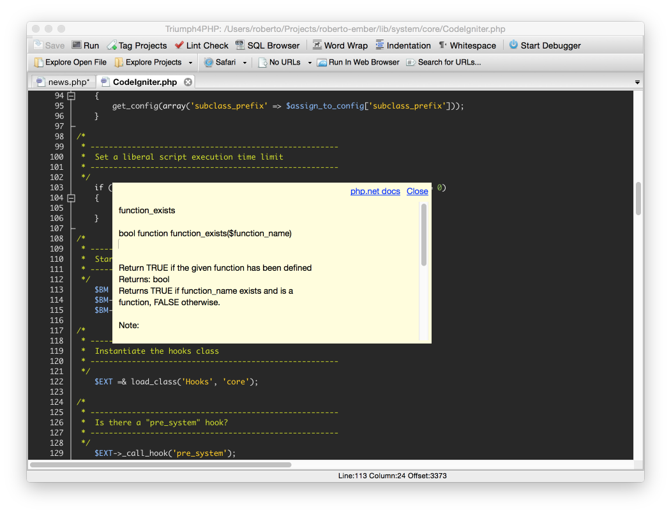Click the Tag Projects icon

112,45
